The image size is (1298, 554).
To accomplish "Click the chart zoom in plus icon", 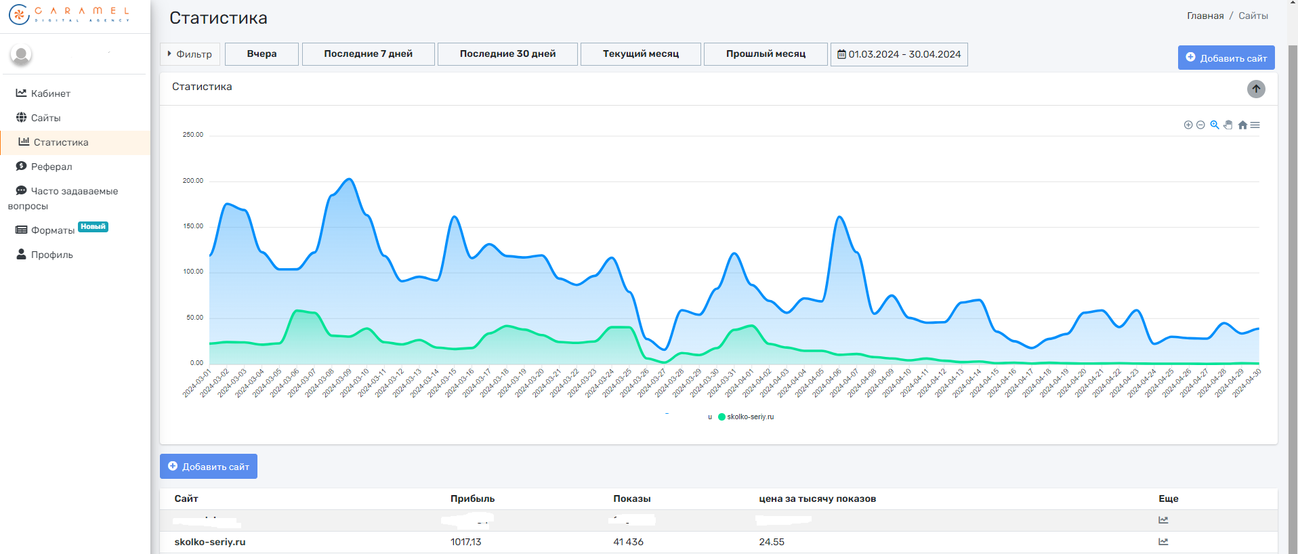I will (x=1188, y=125).
